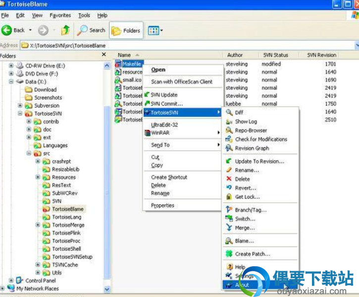Select the TortoiseBlame folder in tree
This screenshot has height=297, width=359.
point(68,209)
